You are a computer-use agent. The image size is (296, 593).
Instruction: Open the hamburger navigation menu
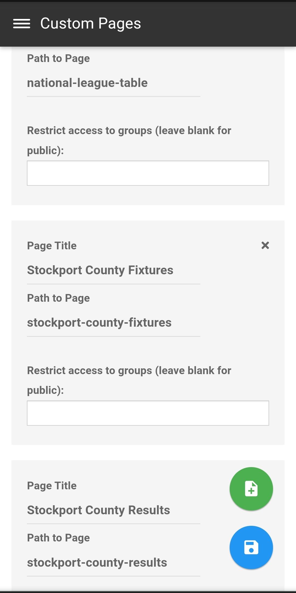click(22, 24)
